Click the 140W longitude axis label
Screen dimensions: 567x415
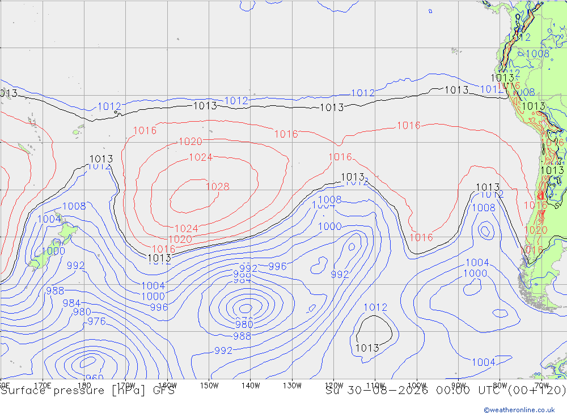[x=251, y=386]
